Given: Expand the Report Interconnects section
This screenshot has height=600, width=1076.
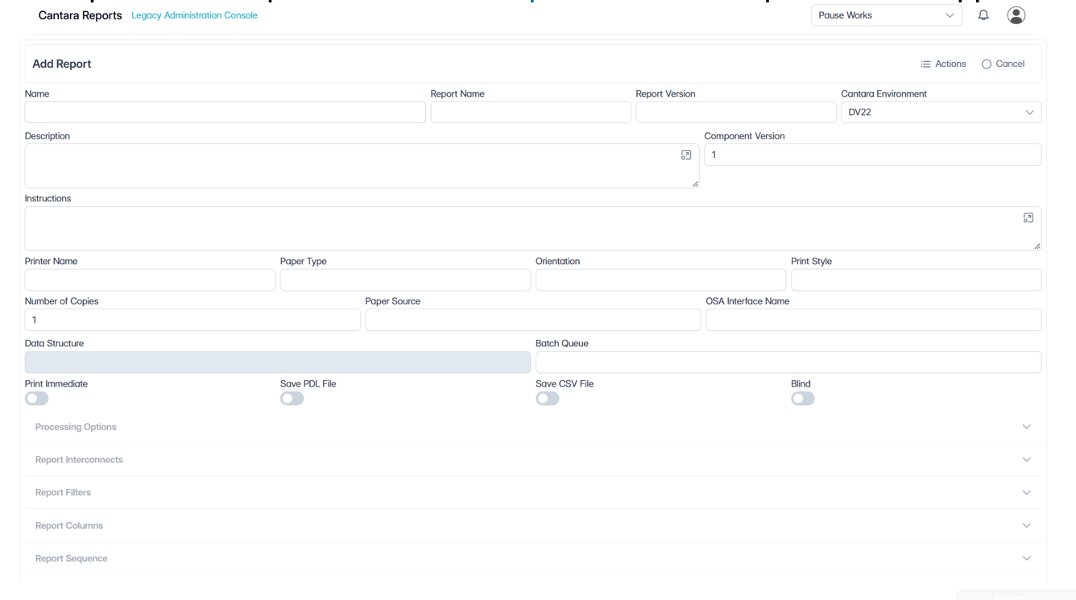Looking at the screenshot, I should click(x=533, y=460).
